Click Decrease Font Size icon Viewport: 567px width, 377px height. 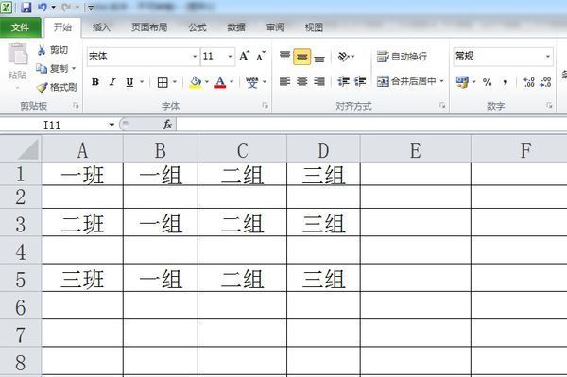(261, 56)
